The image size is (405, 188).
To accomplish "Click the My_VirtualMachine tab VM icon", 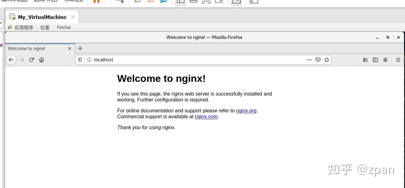I will 12,17.
